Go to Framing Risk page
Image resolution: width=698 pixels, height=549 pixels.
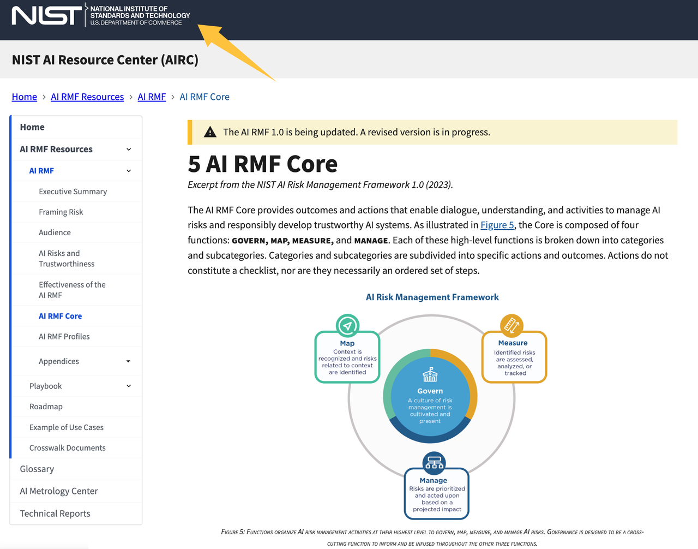tap(61, 212)
